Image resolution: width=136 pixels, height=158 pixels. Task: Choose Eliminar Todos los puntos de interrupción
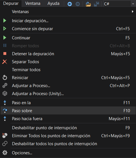point(68,136)
